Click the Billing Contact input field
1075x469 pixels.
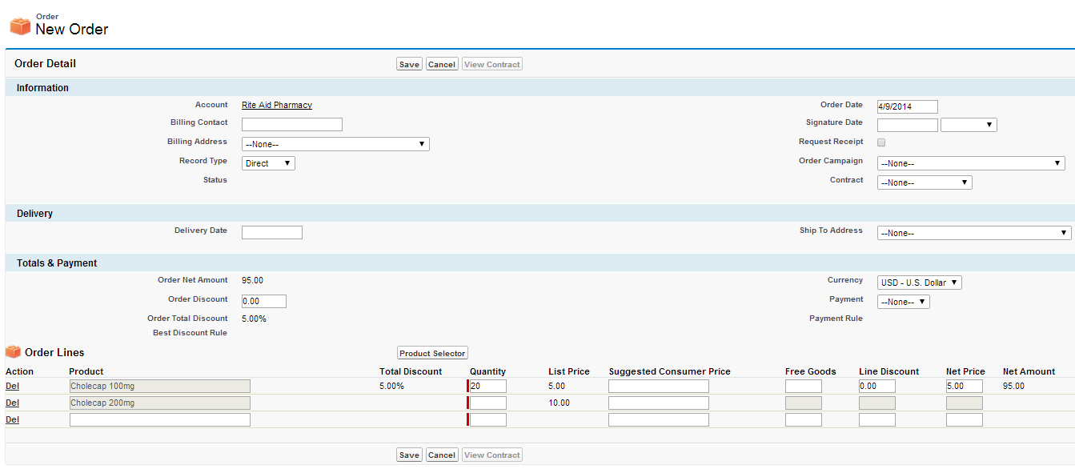pyautogui.click(x=291, y=124)
